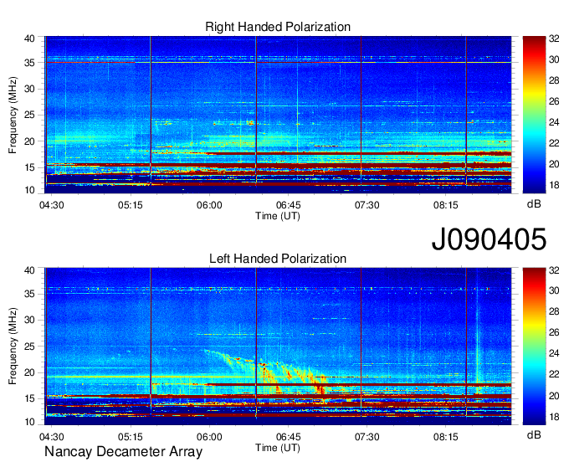Click the "Left Handed Polarization" plot title
The width and height of the screenshot is (569, 462).
click(x=278, y=259)
